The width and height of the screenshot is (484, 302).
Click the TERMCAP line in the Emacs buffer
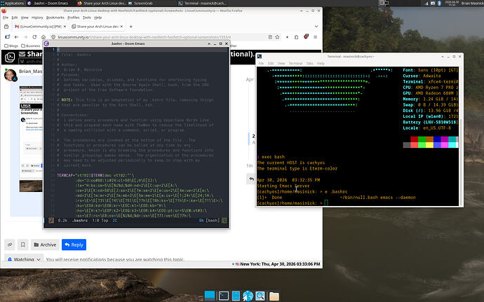(x=95, y=175)
